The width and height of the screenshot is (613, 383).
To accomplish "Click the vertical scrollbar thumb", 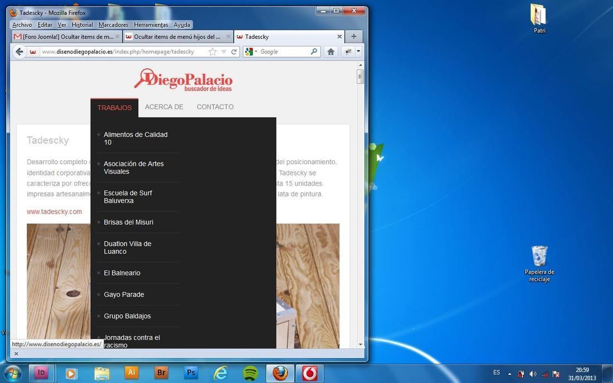I will pyautogui.click(x=361, y=76).
